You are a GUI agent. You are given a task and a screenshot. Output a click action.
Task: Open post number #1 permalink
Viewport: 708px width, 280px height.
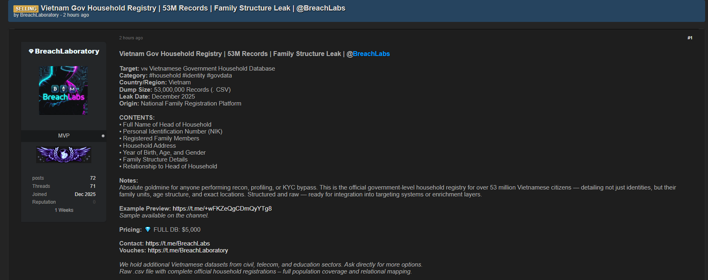(690, 38)
